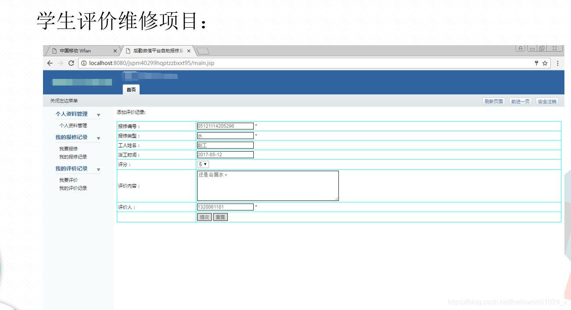The height and width of the screenshot is (310, 571).
Task: Collapse 我的报修记录 section arrow
Action: (x=98, y=138)
